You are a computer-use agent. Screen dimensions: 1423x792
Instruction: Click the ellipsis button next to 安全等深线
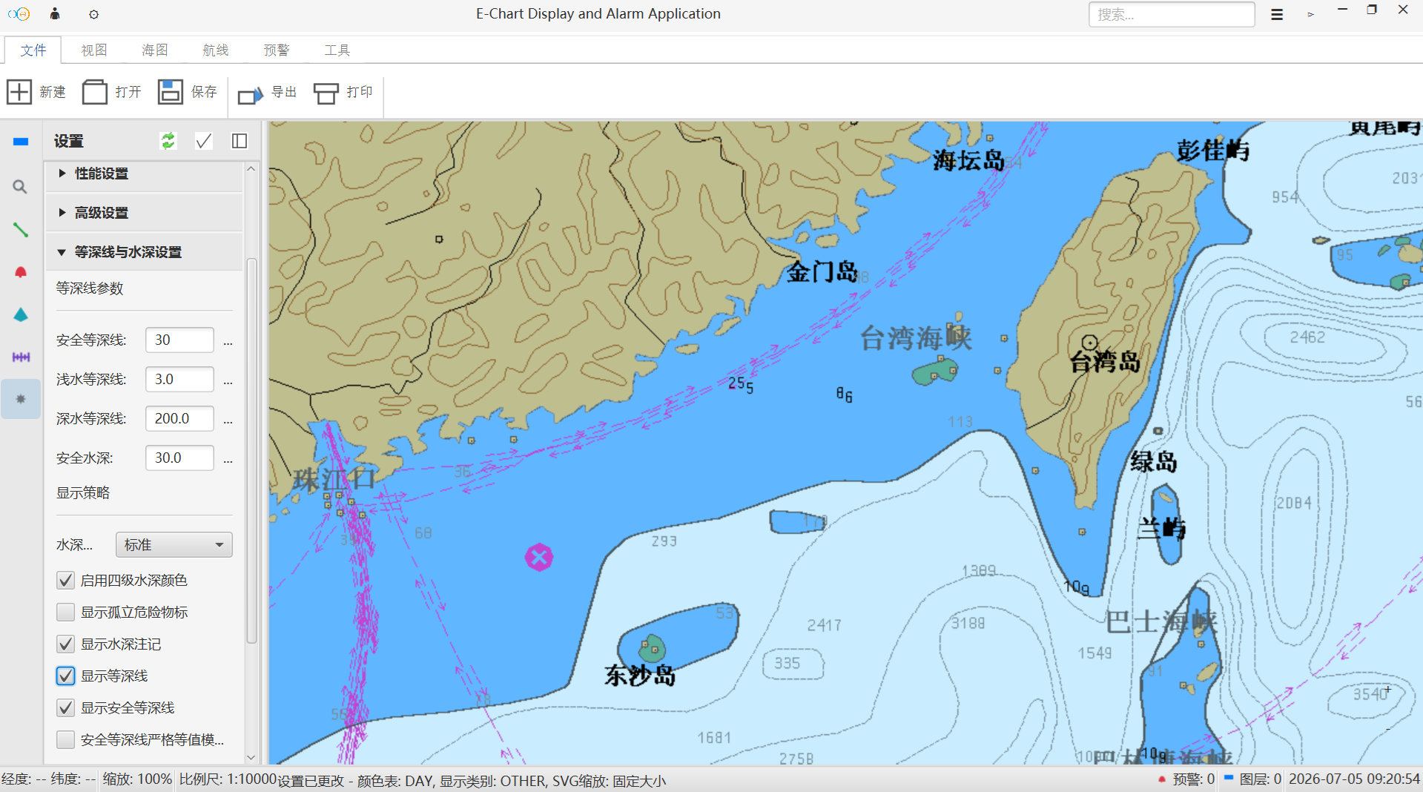pos(228,341)
